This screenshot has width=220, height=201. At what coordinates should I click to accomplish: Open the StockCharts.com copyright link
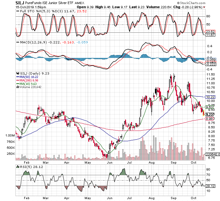pyautogui.click(x=191, y=3)
